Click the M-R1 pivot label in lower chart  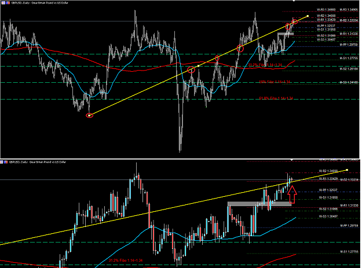tap(349, 205)
